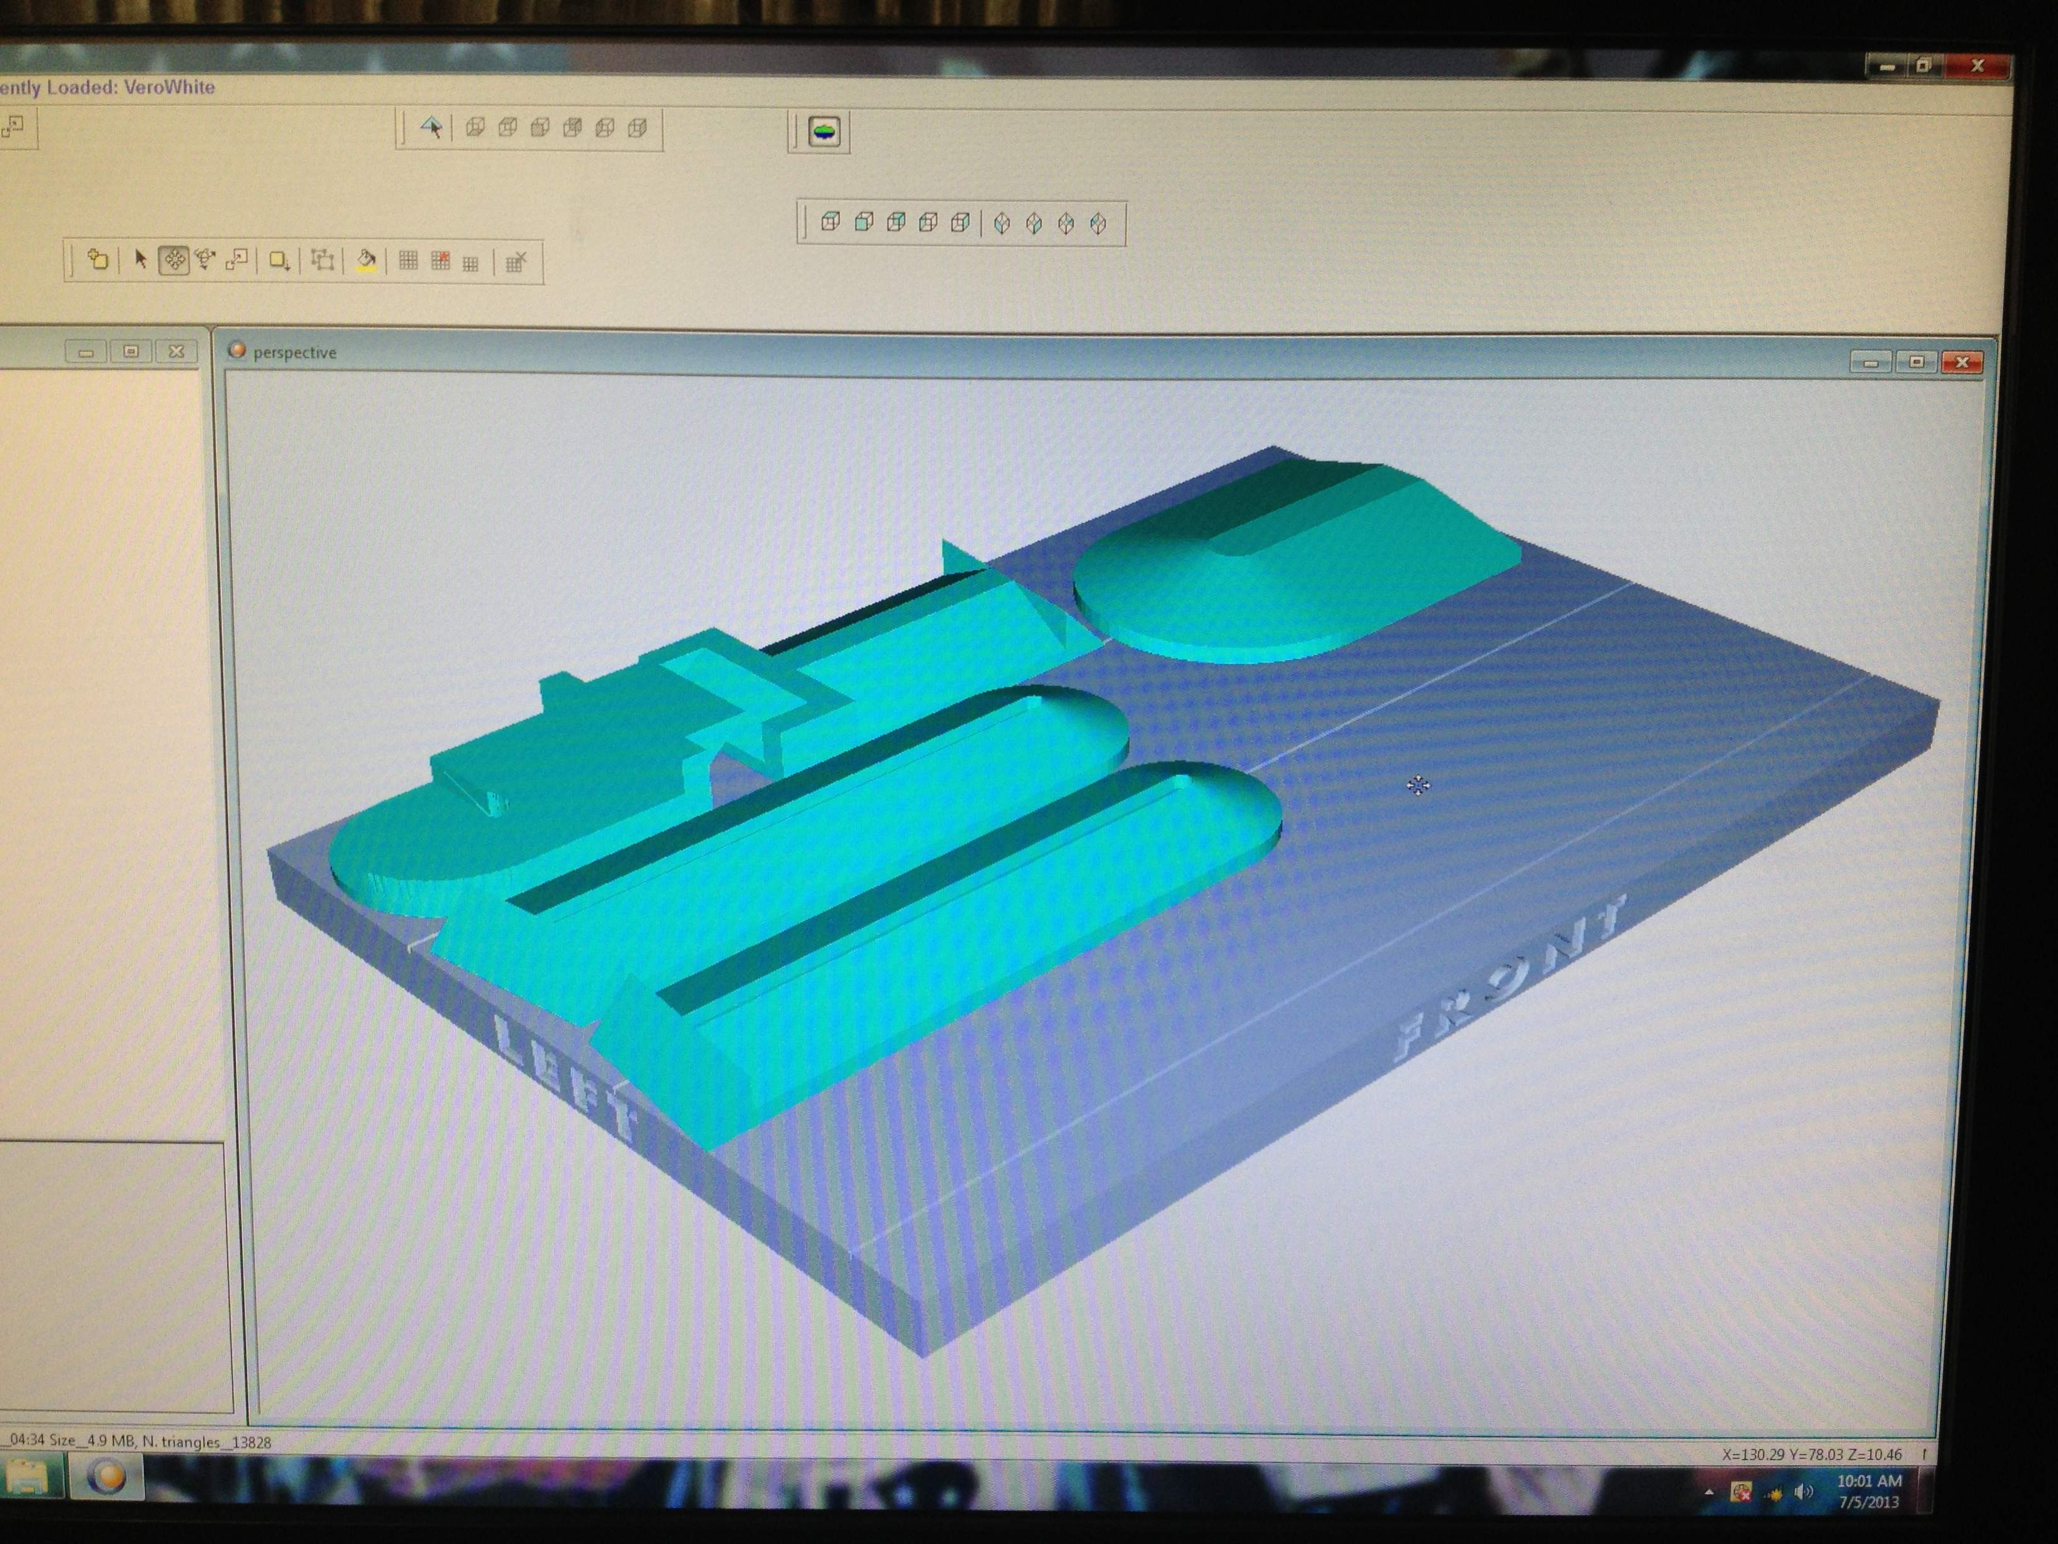Toggle the highlighted move tool with four arrows
The width and height of the screenshot is (2058, 1544).
(x=174, y=260)
